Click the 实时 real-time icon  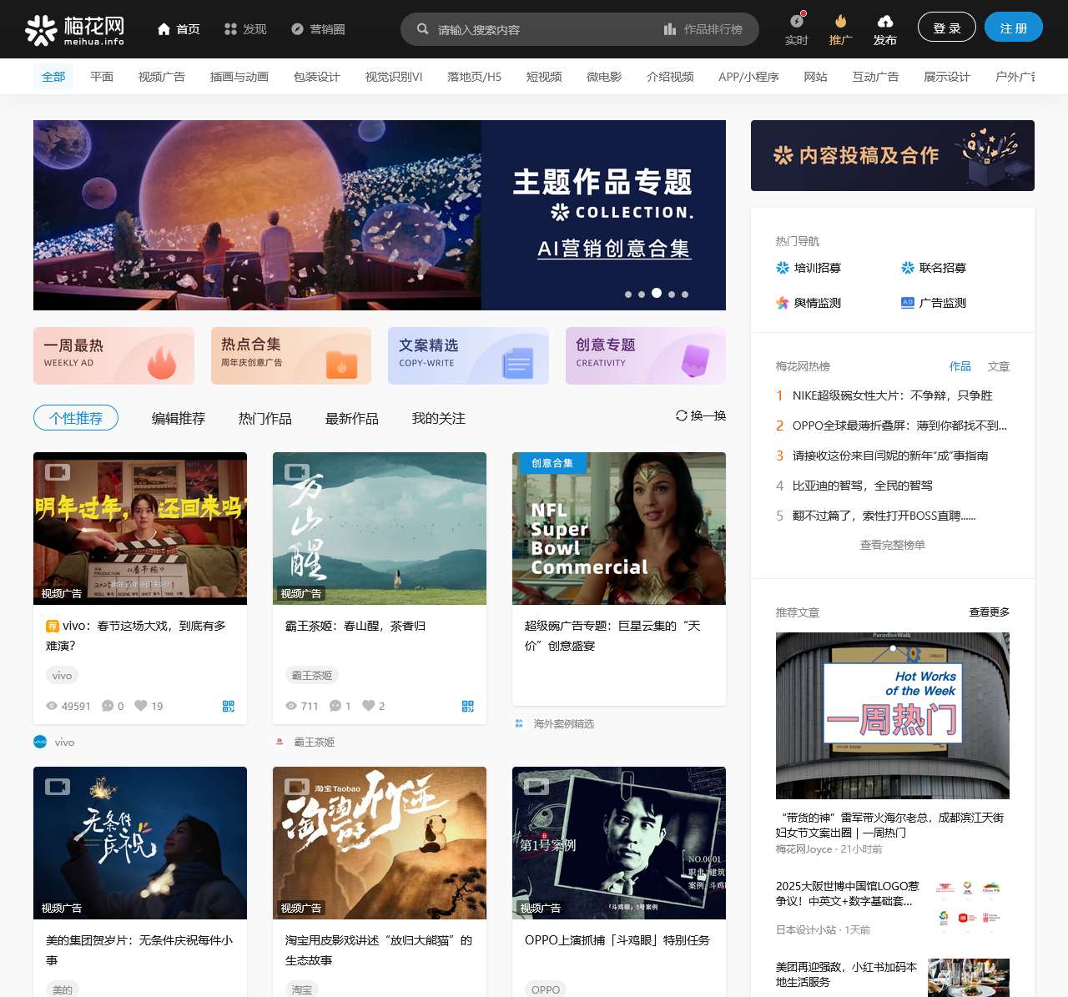click(797, 21)
